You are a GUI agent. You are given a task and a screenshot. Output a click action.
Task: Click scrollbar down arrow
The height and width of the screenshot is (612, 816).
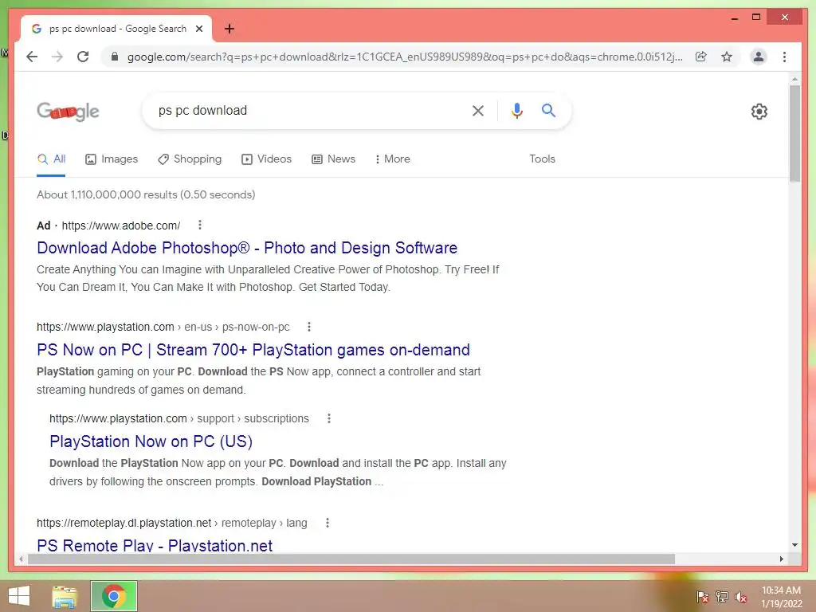click(x=794, y=545)
